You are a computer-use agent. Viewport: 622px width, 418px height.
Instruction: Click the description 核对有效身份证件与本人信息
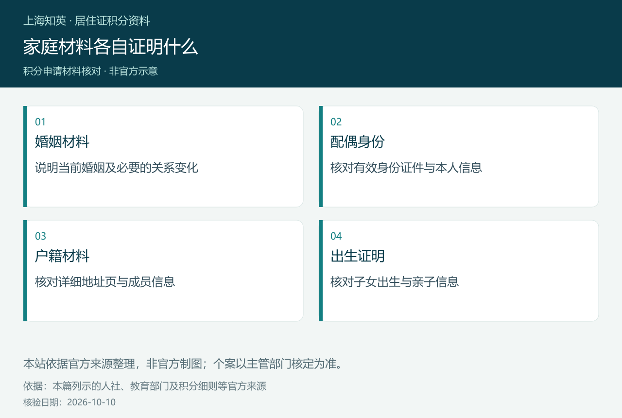[x=406, y=168]
